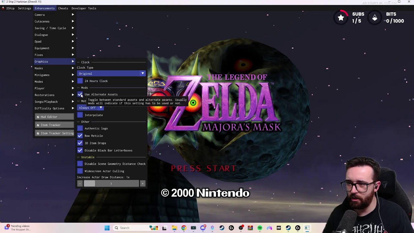This screenshot has height=233, width=414.
Task: Enable Widescreen Actor Culling
Action: tap(80, 171)
